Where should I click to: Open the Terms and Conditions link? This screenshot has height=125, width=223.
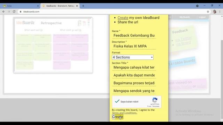click(x=125, y=113)
